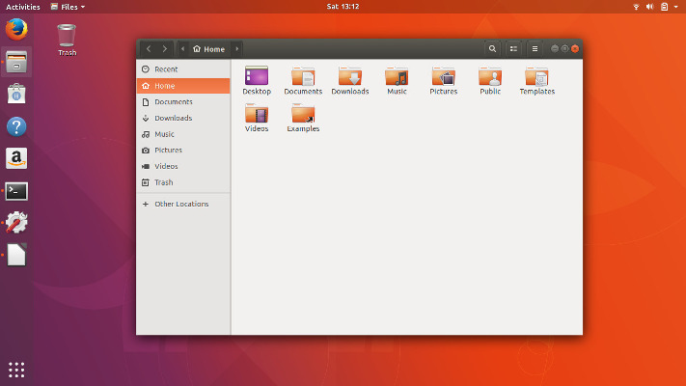
Task: Toggle list/grid view button
Action: click(x=513, y=49)
